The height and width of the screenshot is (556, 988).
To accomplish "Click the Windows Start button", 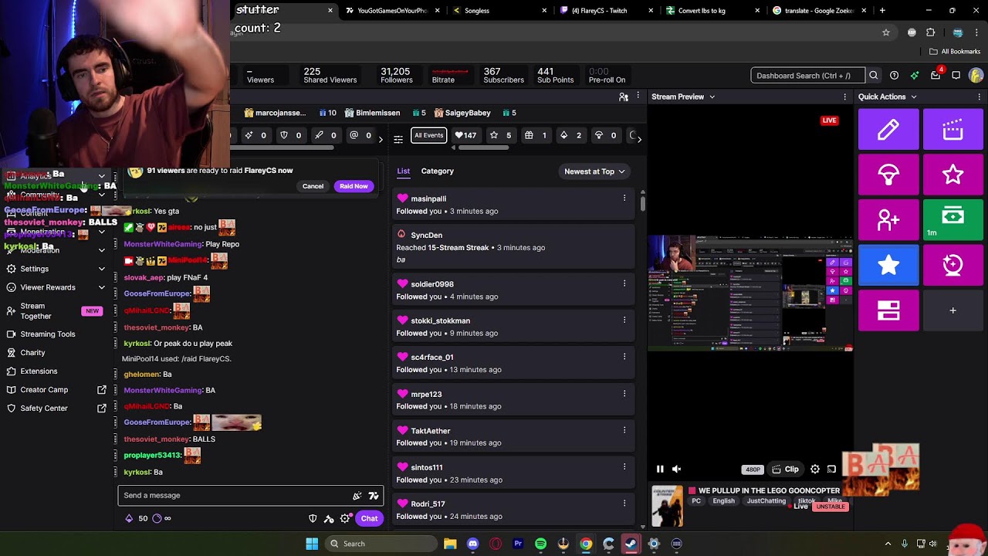I will pyautogui.click(x=312, y=544).
